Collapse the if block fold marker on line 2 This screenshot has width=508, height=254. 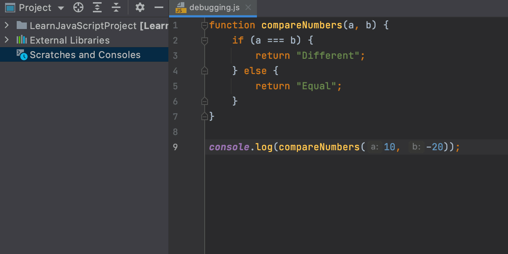click(205, 41)
